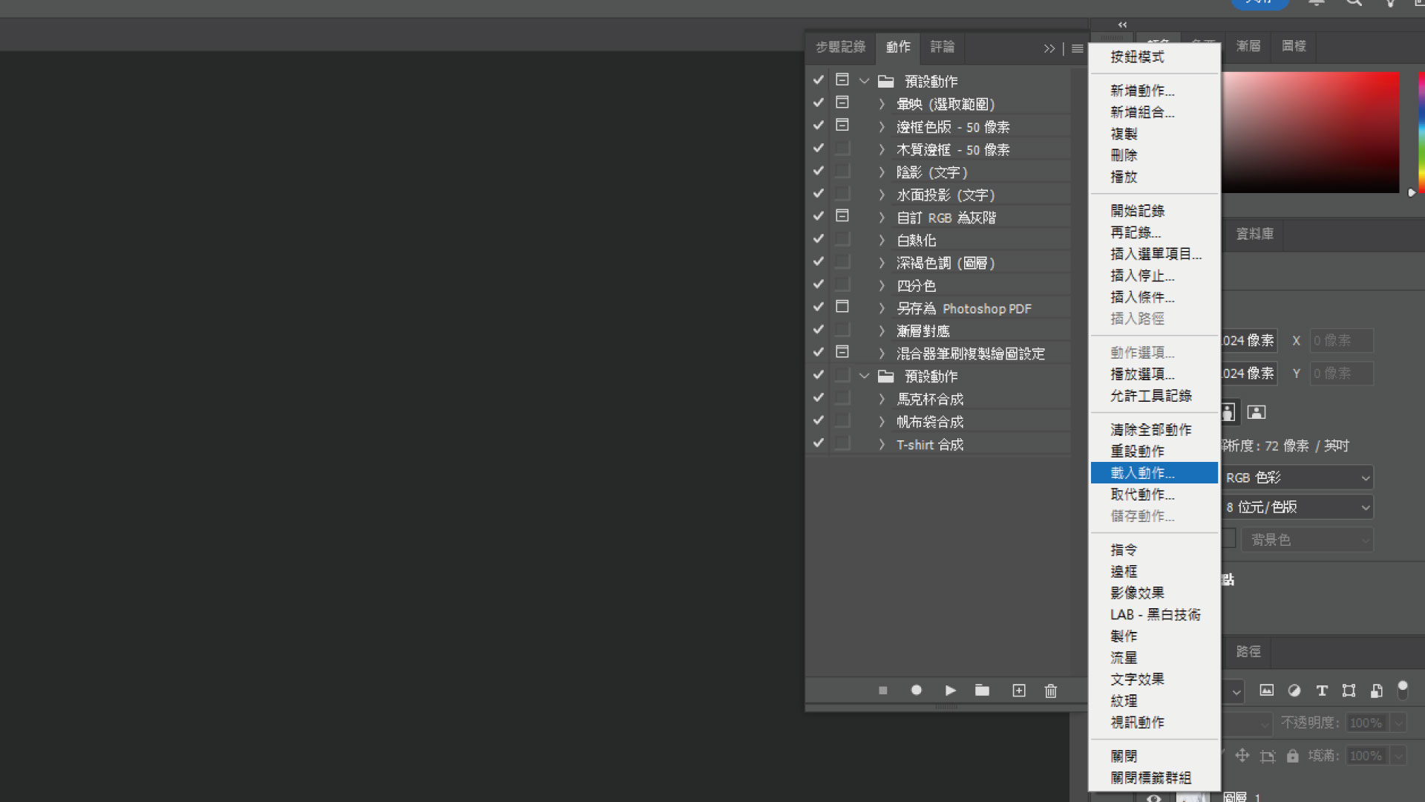The height and width of the screenshot is (802, 1425).
Task: Choose 新增動作... from the panel menu
Action: click(1154, 91)
